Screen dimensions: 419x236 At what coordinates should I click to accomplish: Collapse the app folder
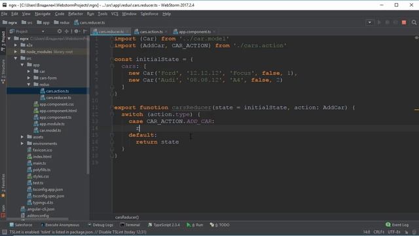click(x=22, y=65)
